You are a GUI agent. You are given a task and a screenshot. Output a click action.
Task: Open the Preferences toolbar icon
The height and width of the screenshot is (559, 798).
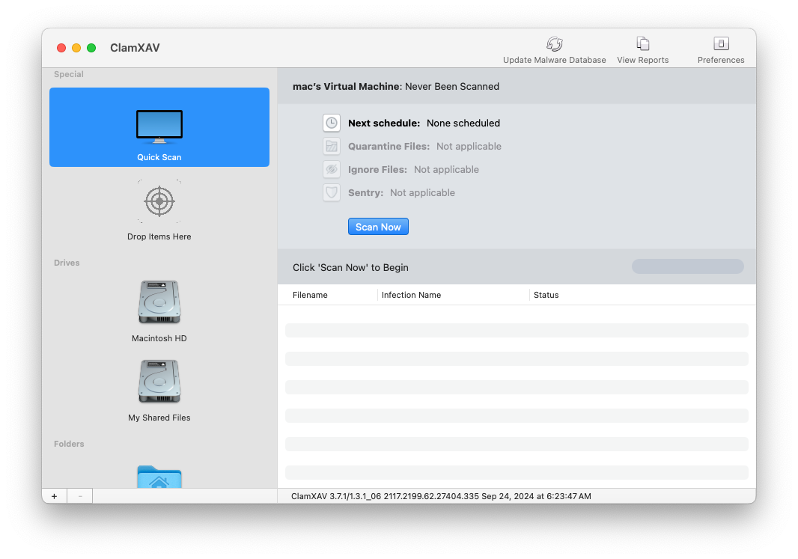(721, 44)
